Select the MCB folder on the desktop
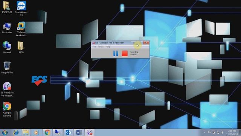 (21, 47)
